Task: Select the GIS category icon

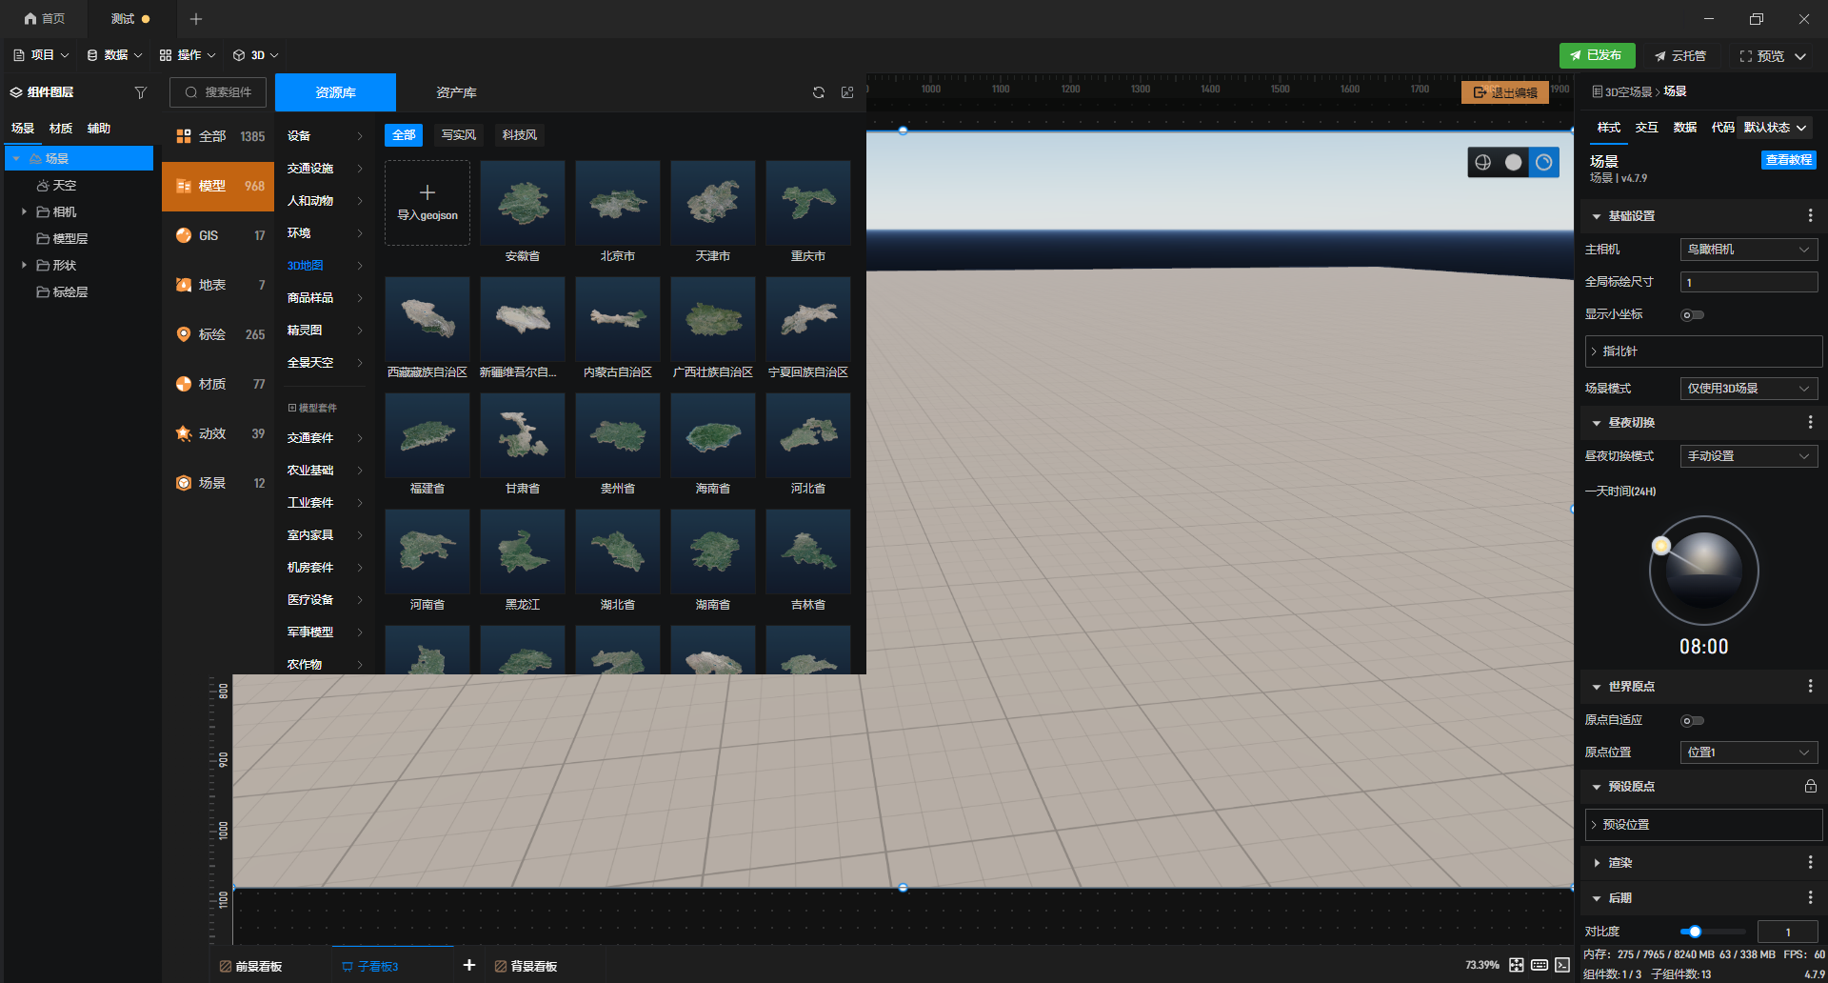Action: pyautogui.click(x=184, y=235)
